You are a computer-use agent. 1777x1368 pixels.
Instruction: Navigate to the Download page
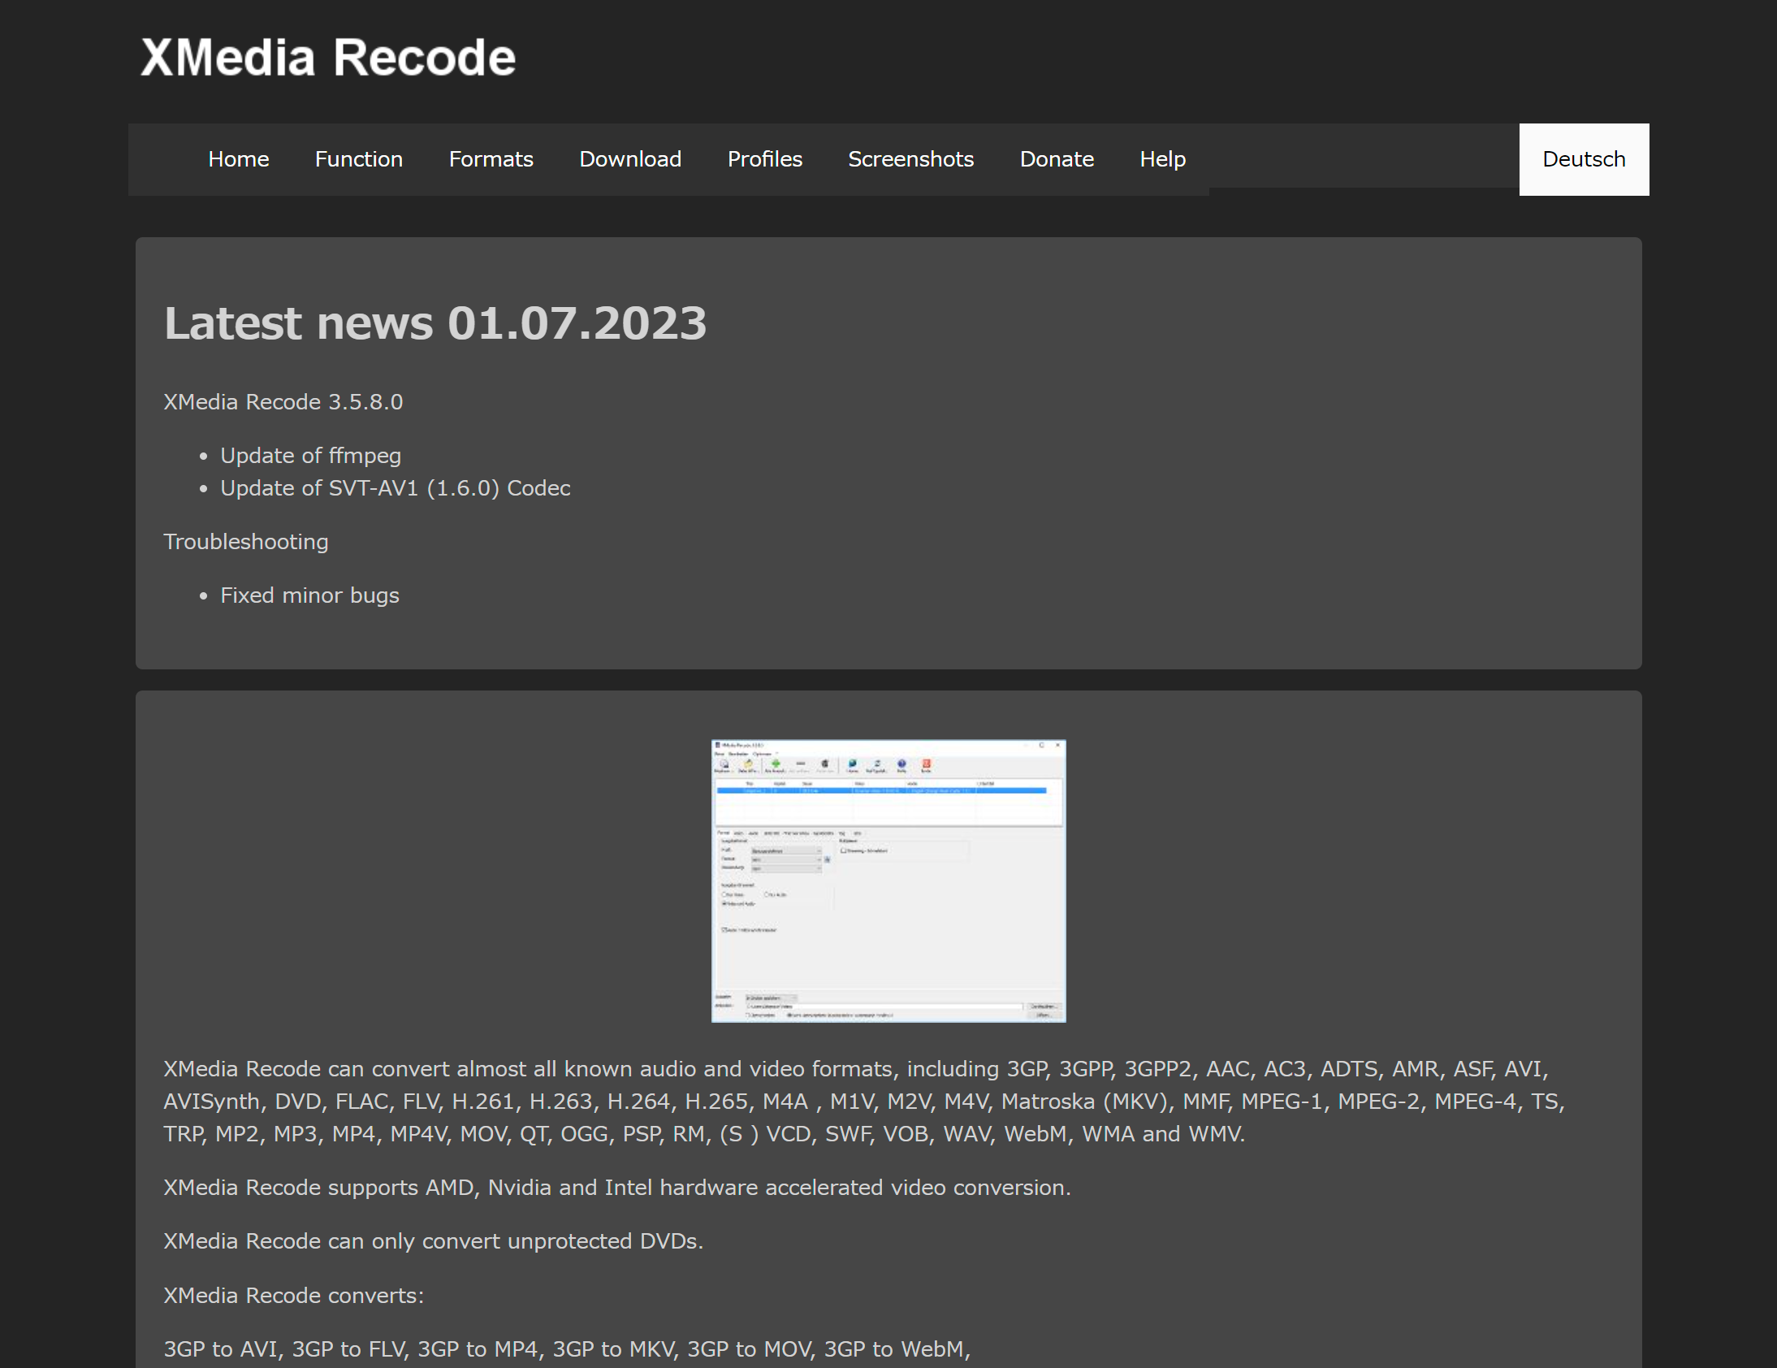point(629,158)
